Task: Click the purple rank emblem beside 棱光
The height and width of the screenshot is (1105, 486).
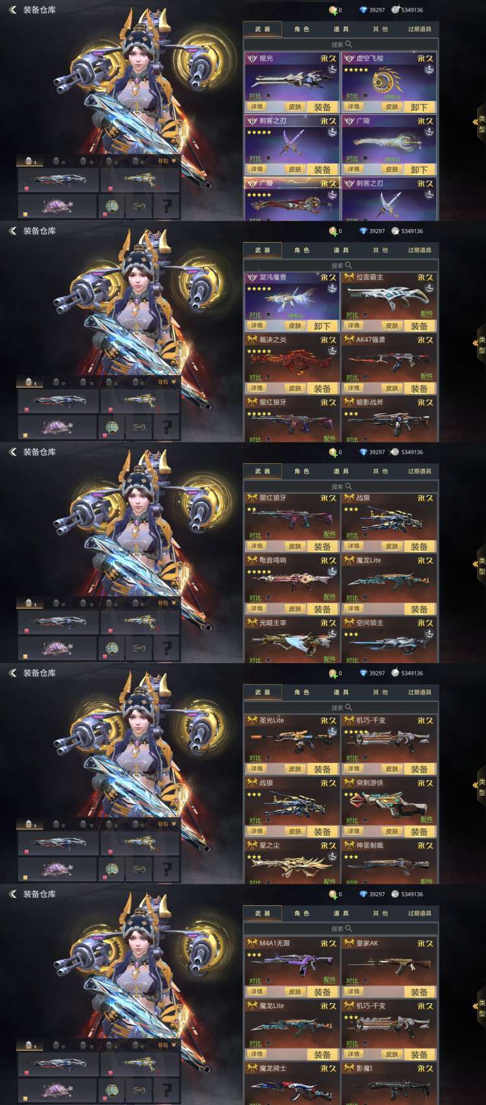Action: [251, 58]
